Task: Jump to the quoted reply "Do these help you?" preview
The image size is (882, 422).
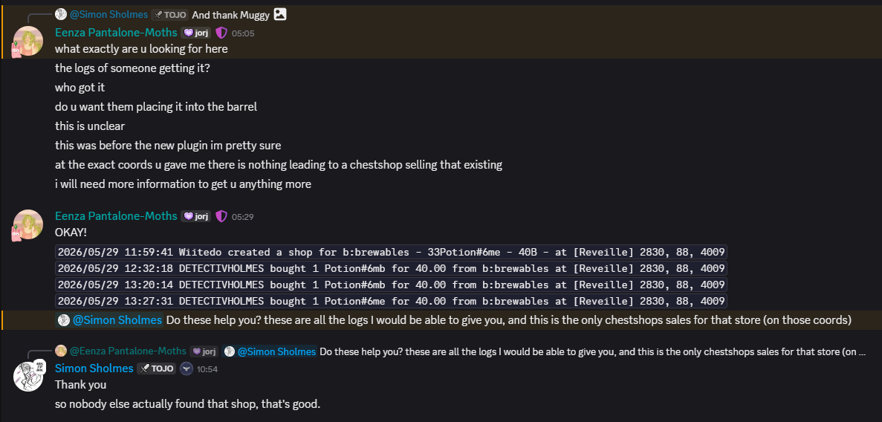Action: (592, 351)
